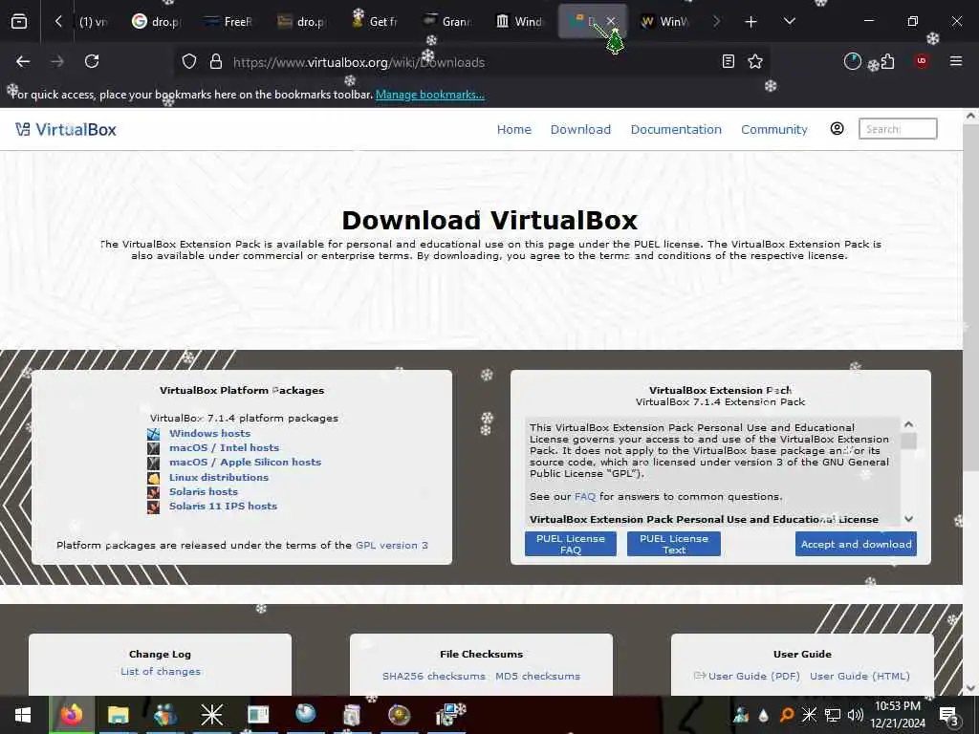979x734 pixels.
Task: Click Accept and download button
Action: click(x=856, y=544)
